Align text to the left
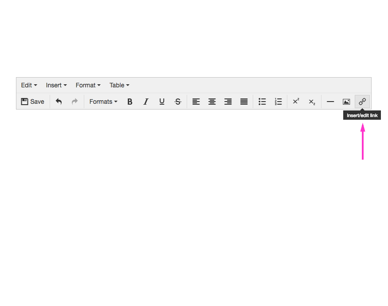This screenshot has width=388, height=306. pyautogui.click(x=196, y=102)
